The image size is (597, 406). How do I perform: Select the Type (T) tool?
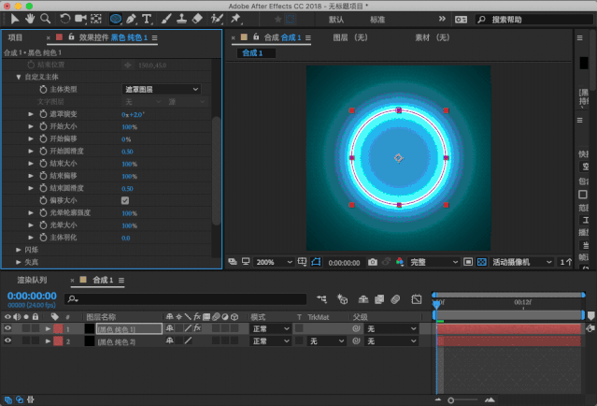pyautogui.click(x=147, y=18)
